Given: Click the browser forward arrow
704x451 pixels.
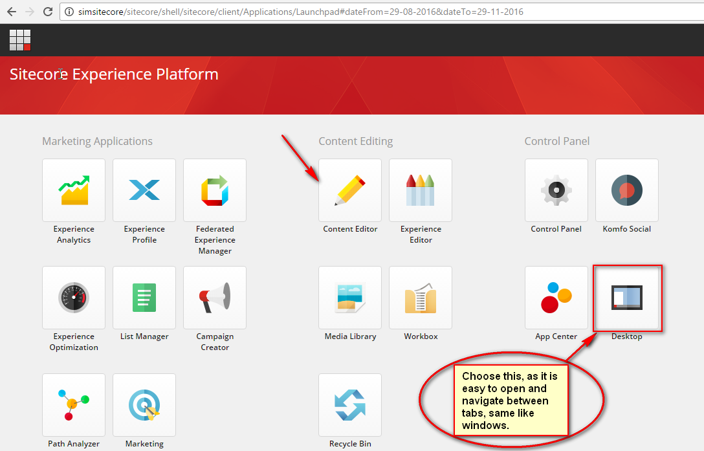Looking at the screenshot, I should [x=30, y=12].
